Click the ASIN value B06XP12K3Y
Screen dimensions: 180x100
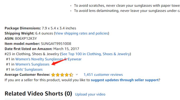coord(26,38)
